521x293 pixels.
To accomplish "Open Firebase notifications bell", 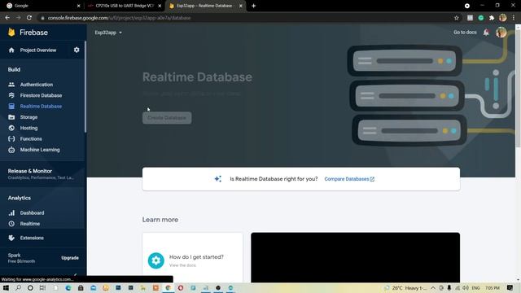I will (486, 33).
